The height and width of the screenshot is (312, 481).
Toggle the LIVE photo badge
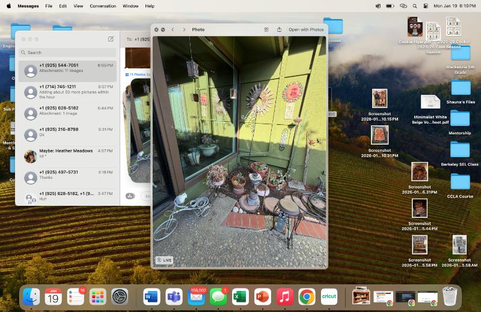164,260
